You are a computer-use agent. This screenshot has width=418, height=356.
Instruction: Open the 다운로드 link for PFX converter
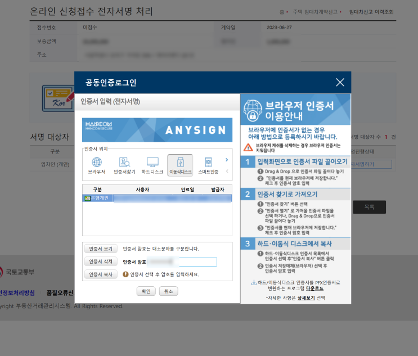(x=314, y=289)
